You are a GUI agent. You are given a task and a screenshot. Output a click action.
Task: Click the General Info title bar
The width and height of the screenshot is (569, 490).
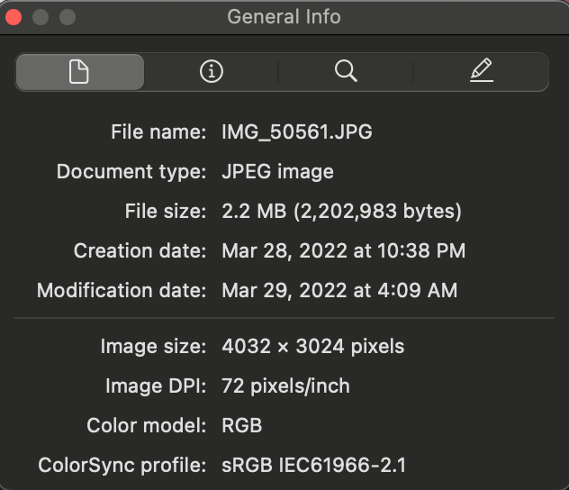point(284,17)
